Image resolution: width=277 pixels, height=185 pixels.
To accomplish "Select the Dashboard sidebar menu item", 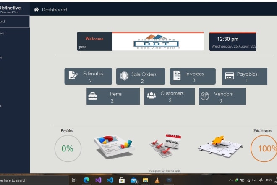I will (x=15, y=21).
